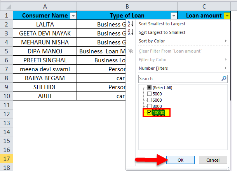
Task: Click the PREETI SINGHAL cell
Action: point(45,60)
